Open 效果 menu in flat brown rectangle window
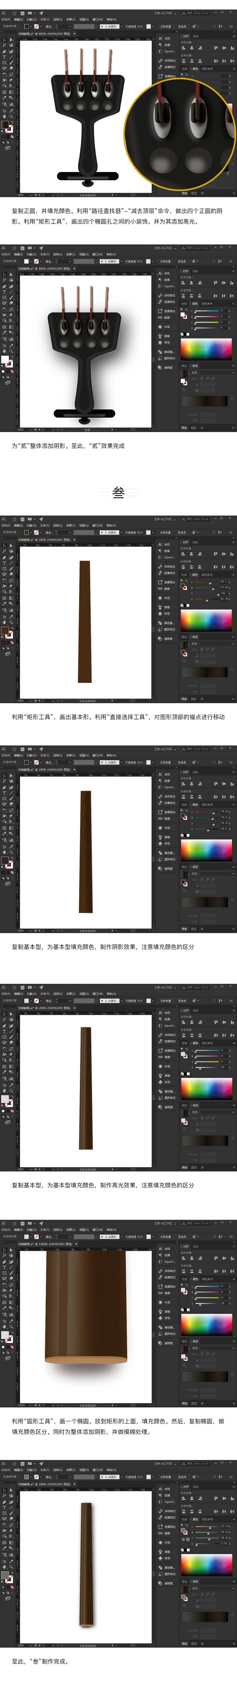This screenshot has width=237, height=1687. pos(71,525)
